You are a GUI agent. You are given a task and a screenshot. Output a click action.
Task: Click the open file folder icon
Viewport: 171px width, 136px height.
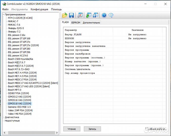point(65,15)
